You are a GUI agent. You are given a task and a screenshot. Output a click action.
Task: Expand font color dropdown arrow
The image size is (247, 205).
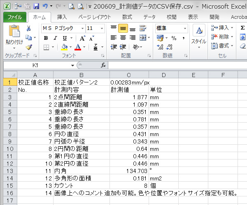tap(84, 47)
